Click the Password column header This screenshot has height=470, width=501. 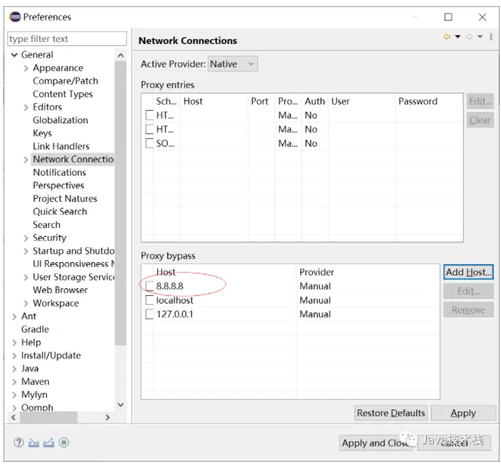[x=429, y=101]
